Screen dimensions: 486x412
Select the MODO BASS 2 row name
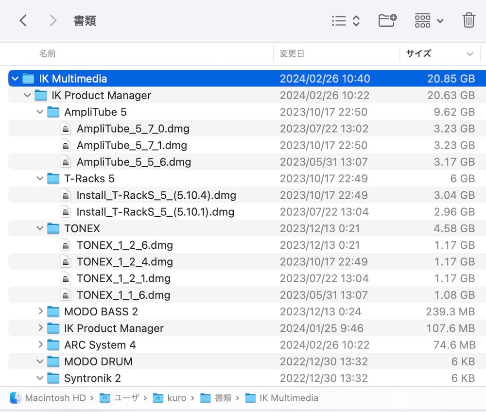click(x=101, y=311)
